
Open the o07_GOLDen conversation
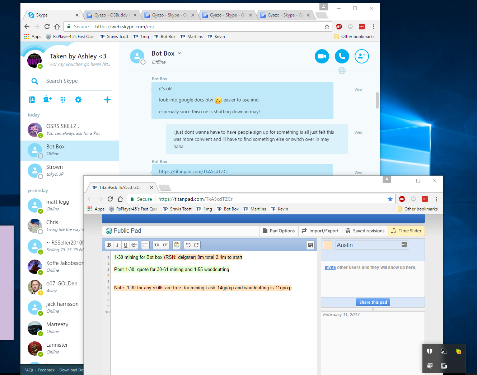(x=52, y=287)
